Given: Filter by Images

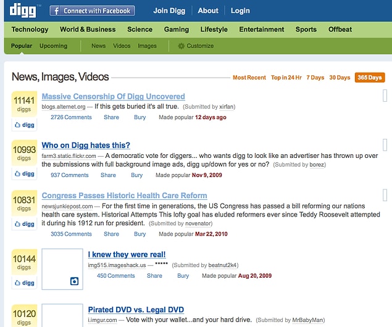Looking at the screenshot, I should pos(148,46).
